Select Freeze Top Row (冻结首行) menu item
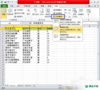 (x=68, y=29)
